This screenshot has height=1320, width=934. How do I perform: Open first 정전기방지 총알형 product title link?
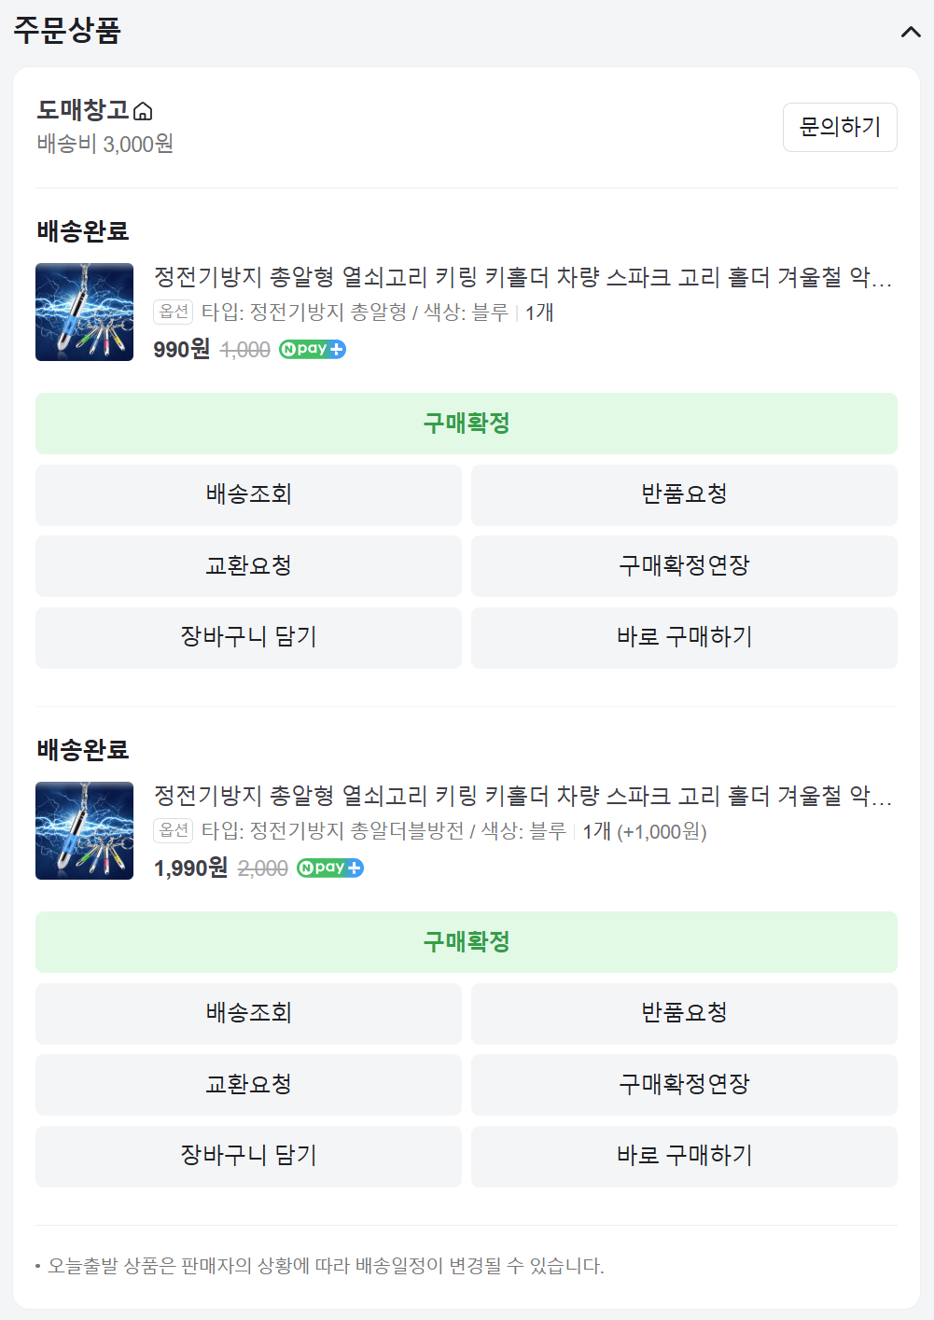tap(523, 277)
